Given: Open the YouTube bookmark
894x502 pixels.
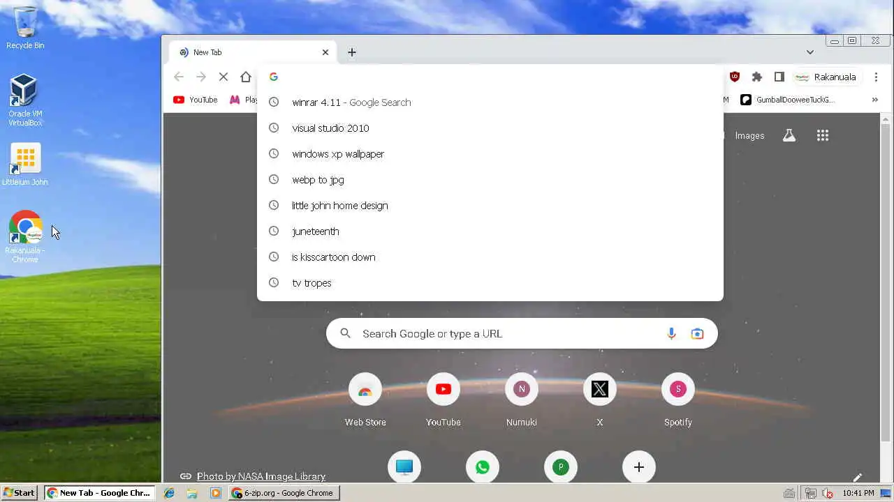Looking at the screenshot, I should click(x=196, y=100).
